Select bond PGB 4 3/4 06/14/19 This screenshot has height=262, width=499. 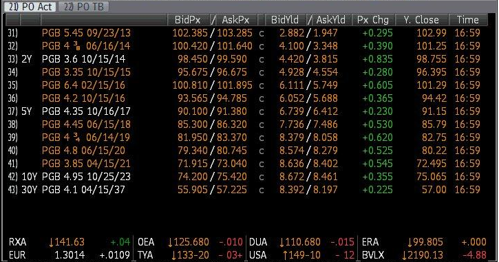(86, 137)
